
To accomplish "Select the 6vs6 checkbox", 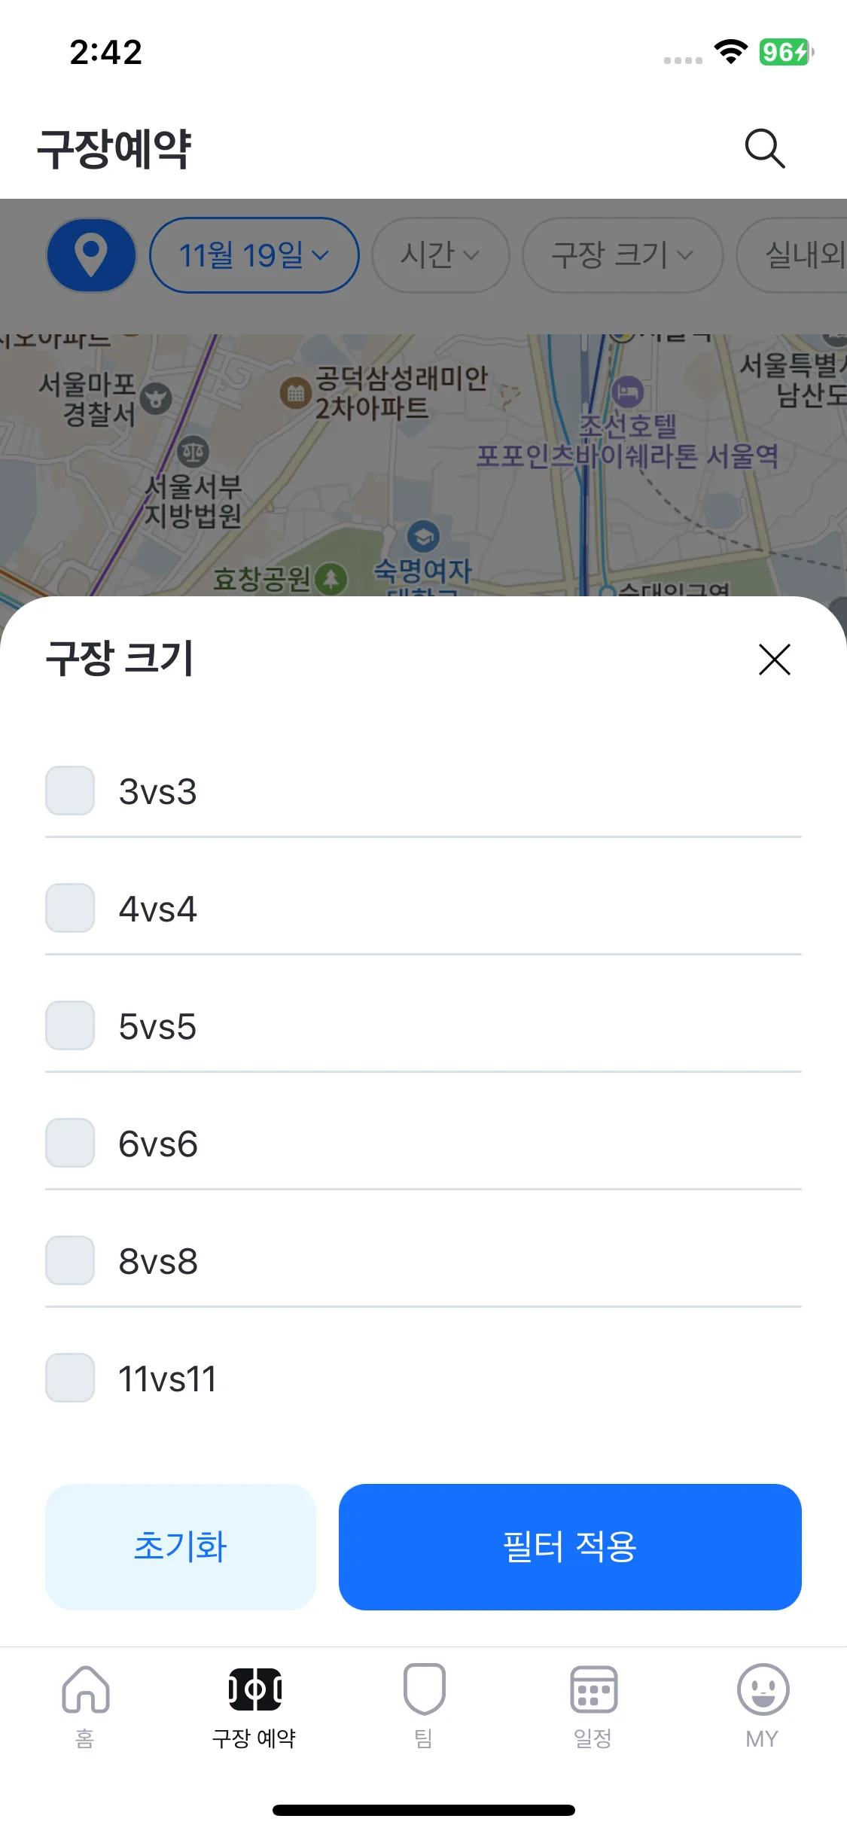I will [70, 1143].
